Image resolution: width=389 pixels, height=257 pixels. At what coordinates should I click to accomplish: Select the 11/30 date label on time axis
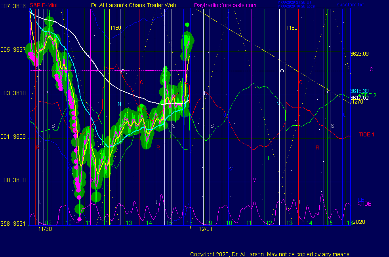tap(45, 229)
